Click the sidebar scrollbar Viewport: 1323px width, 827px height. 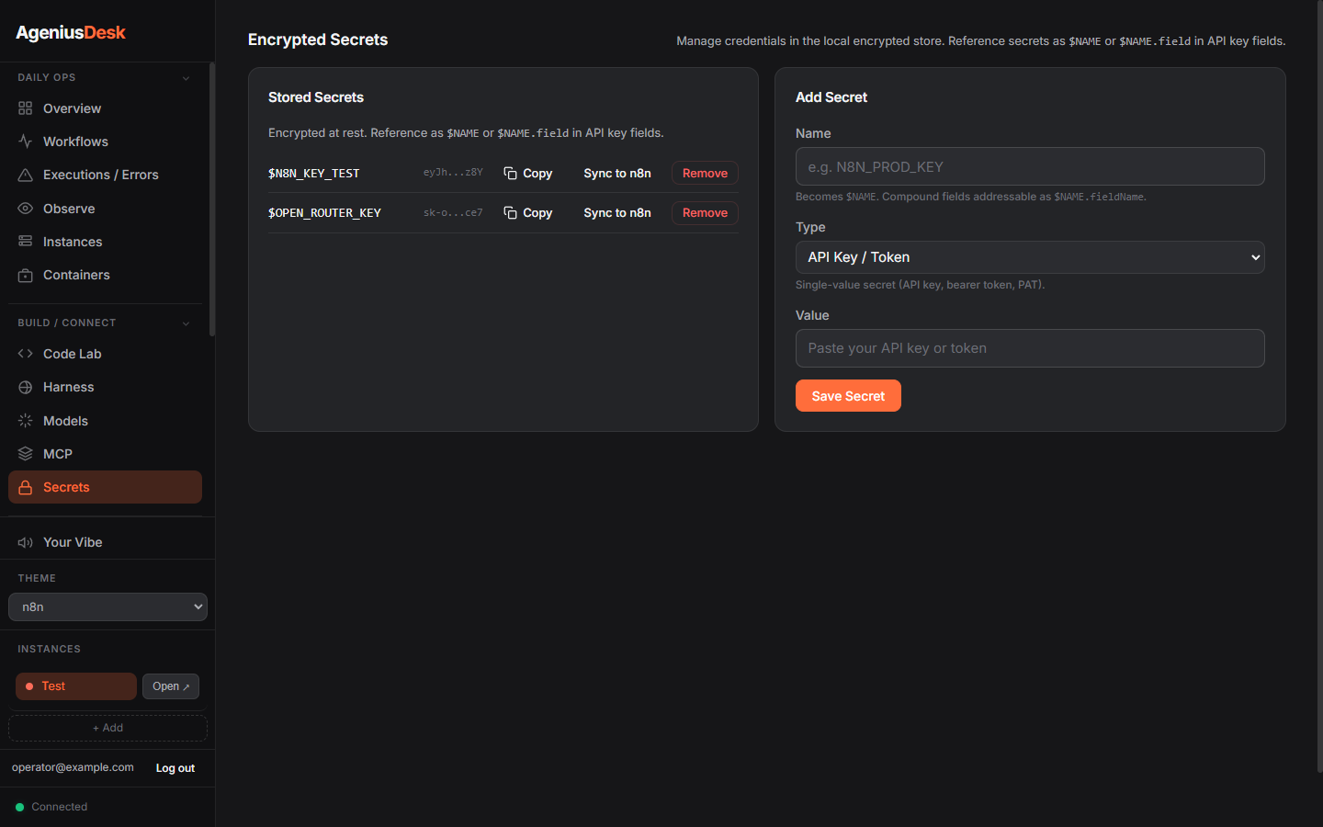212,199
